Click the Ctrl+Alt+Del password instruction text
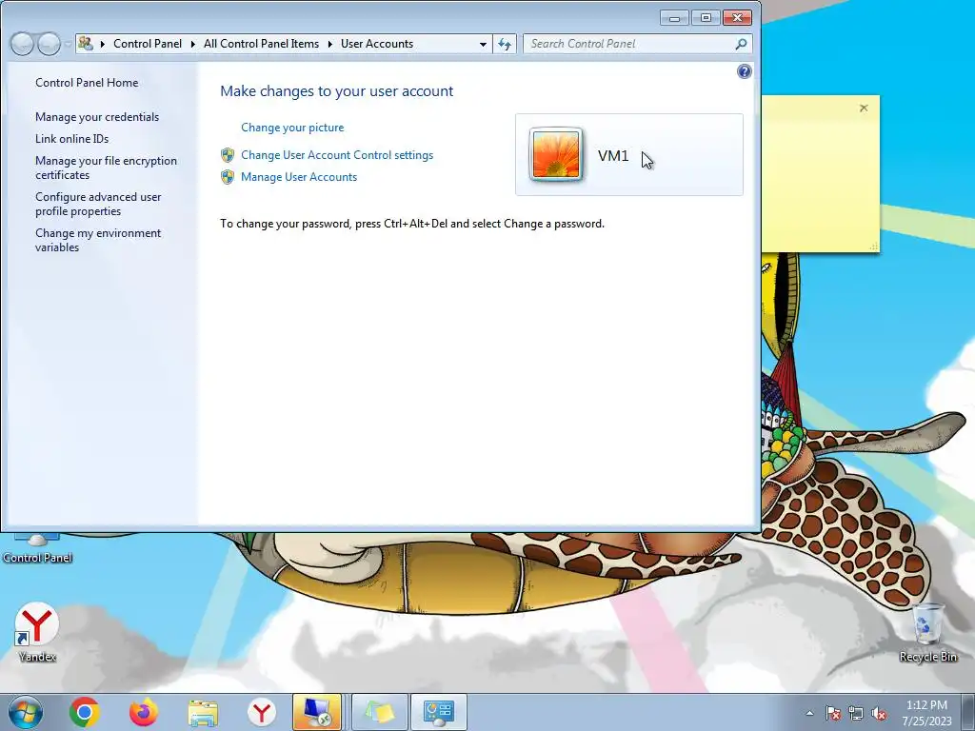 point(412,224)
